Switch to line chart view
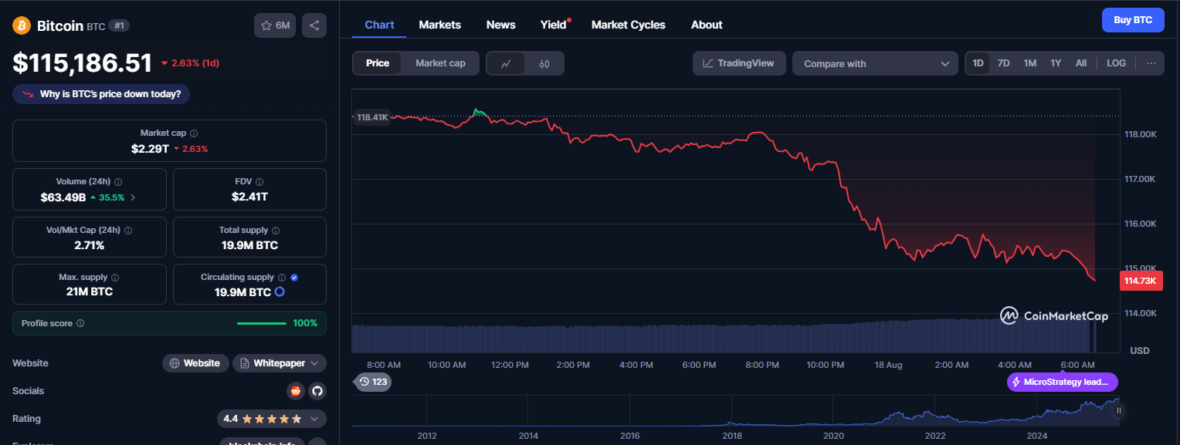1180x445 pixels. (x=506, y=63)
